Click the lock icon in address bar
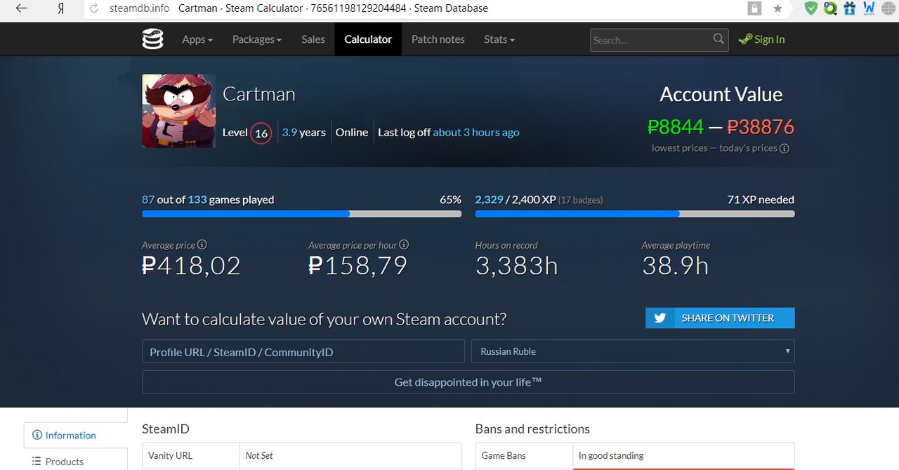The width and height of the screenshot is (899, 470). [x=754, y=8]
